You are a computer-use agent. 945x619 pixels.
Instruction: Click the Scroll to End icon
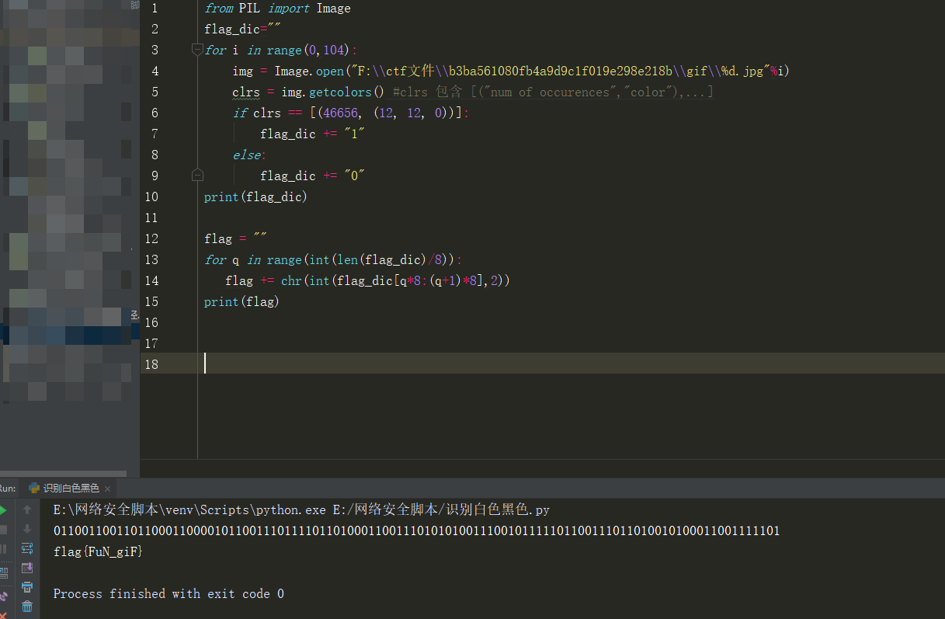point(27,568)
